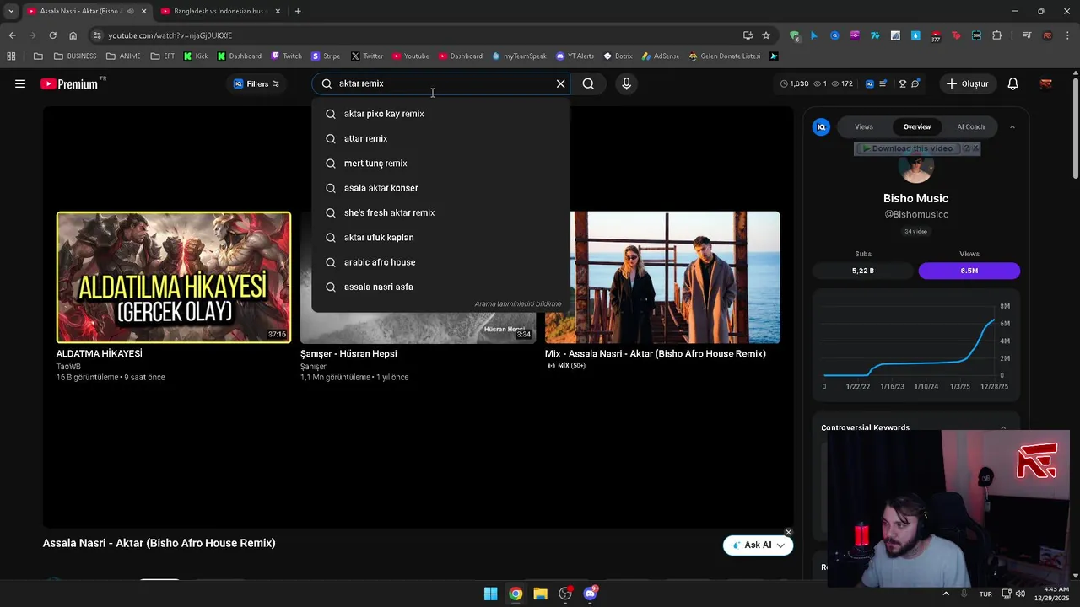1080x607 pixels.
Task: Open the TaoWB channel name
Action: tap(68, 367)
